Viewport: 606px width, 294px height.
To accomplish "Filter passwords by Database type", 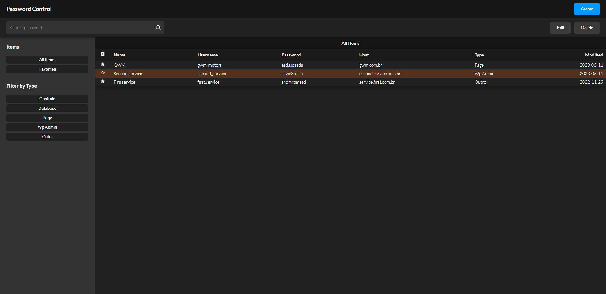I will click(47, 108).
